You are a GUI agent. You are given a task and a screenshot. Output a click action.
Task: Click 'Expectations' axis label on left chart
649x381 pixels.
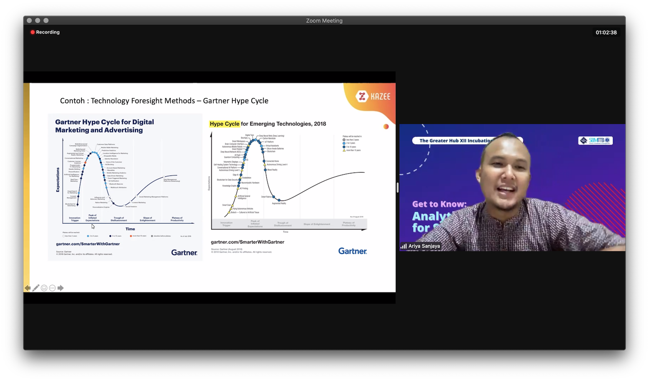(x=58, y=180)
